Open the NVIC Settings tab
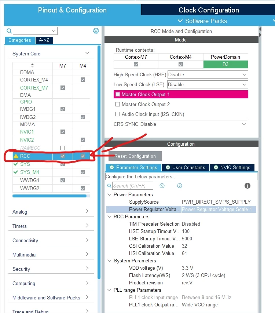 coord(232,167)
